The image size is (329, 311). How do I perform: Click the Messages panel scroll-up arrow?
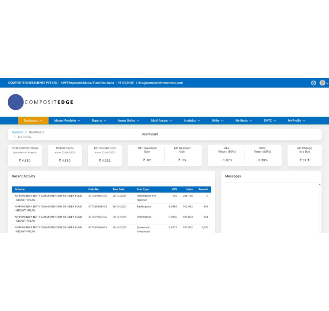pos(320,185)
